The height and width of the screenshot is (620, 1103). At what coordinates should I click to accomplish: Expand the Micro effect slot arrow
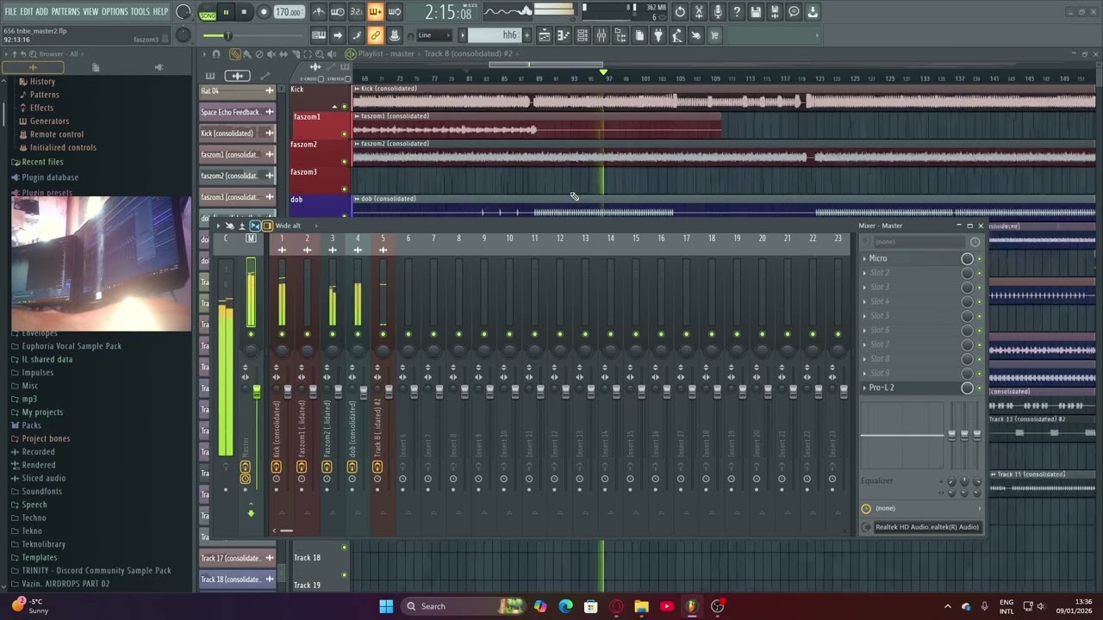point(864,258)
